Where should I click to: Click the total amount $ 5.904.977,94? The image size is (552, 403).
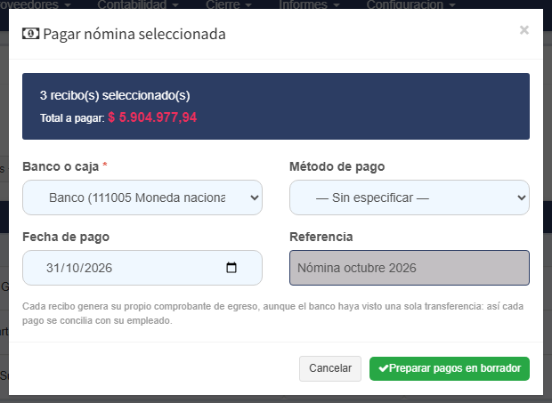point(152,117)
